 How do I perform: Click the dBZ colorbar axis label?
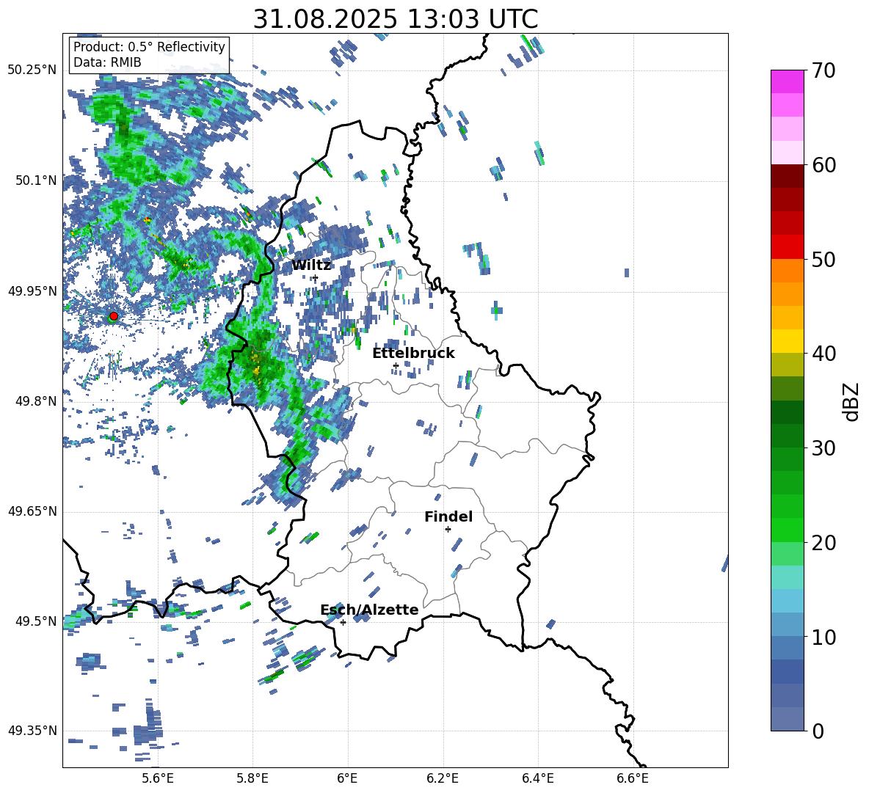click(x=852, y=401)
